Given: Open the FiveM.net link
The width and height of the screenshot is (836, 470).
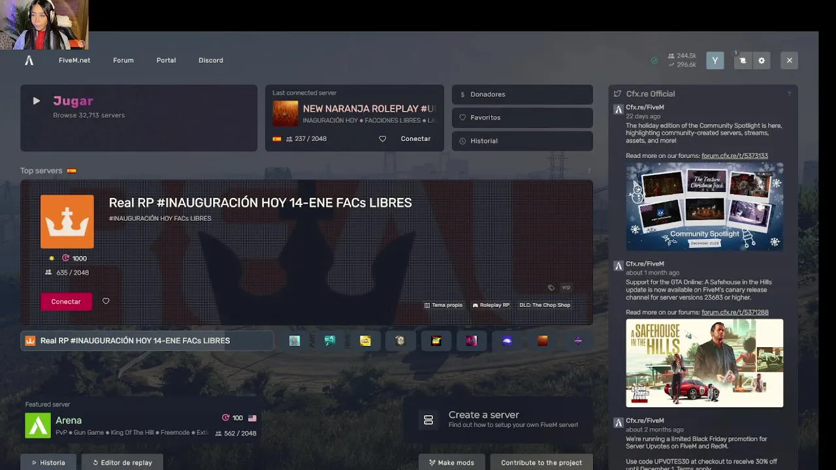Looking at the screenshot, I should (74, 60).
